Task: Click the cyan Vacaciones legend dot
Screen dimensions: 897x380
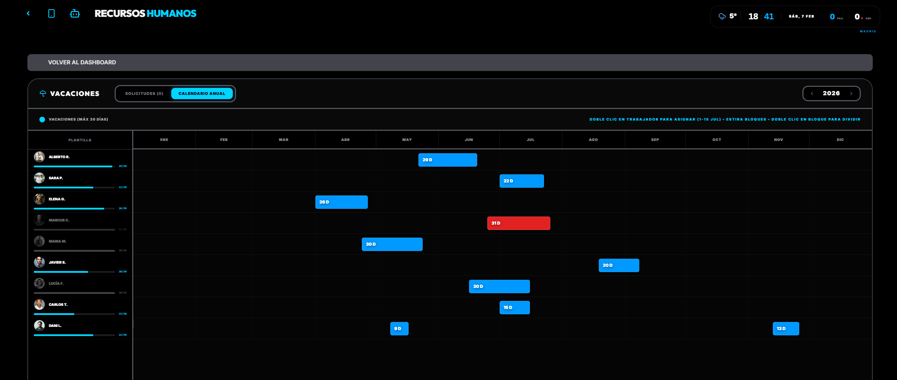Action: 42,120
